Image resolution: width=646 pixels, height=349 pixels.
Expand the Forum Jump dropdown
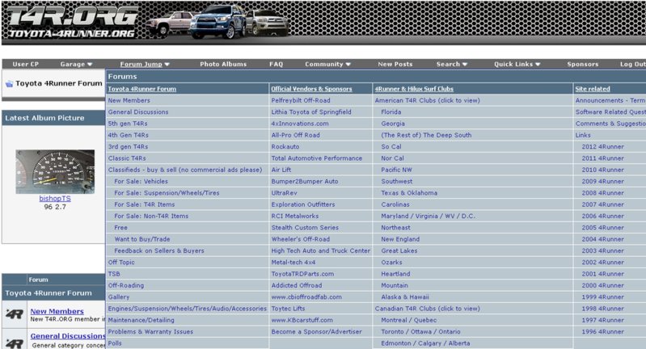(145, 64)
